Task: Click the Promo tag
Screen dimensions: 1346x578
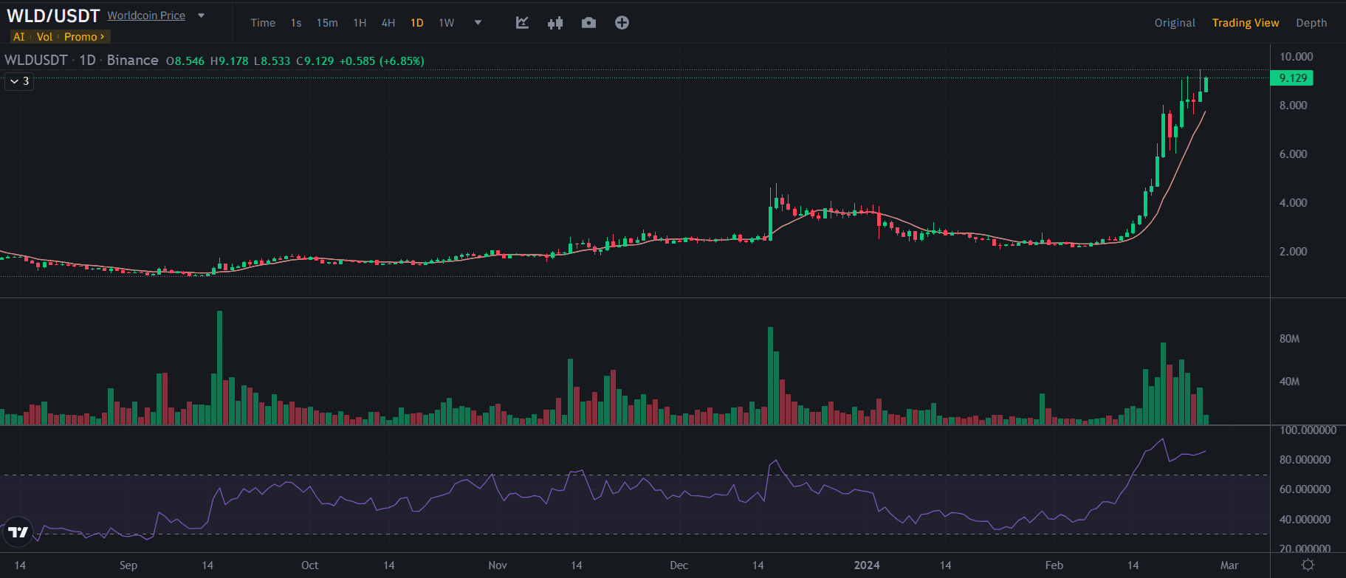Action: pos(83,37)
